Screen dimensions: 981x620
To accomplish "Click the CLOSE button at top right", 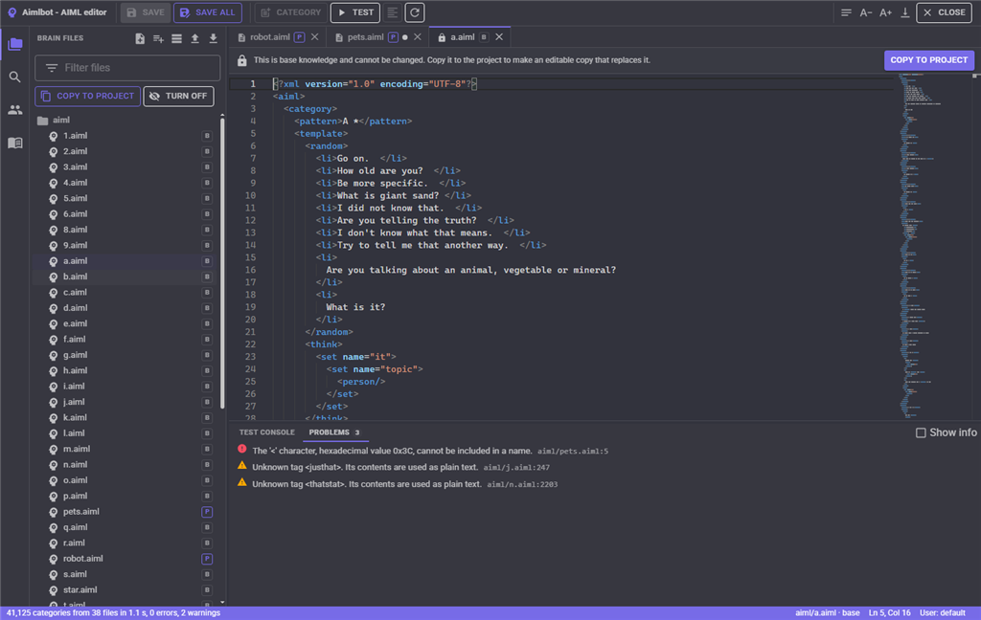I will click(x=944, y=12).
